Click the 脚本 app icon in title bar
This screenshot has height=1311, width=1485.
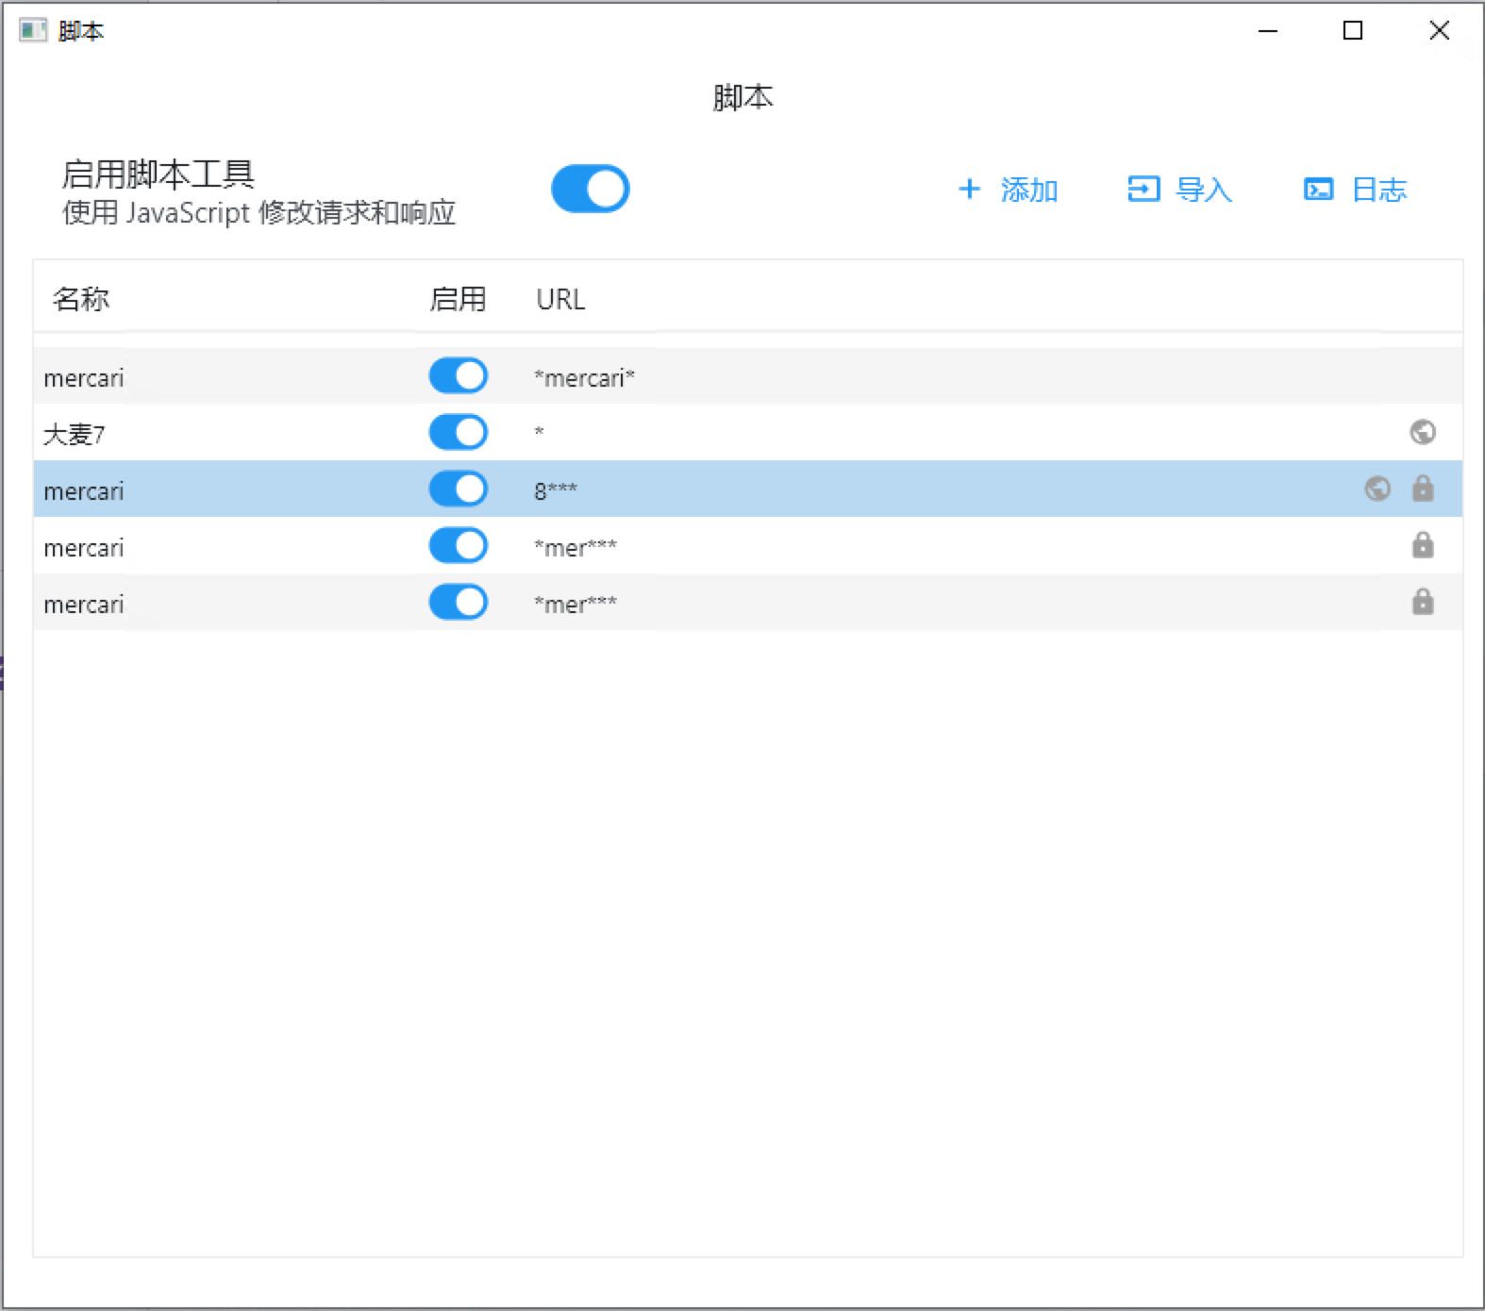coord(33,31)
